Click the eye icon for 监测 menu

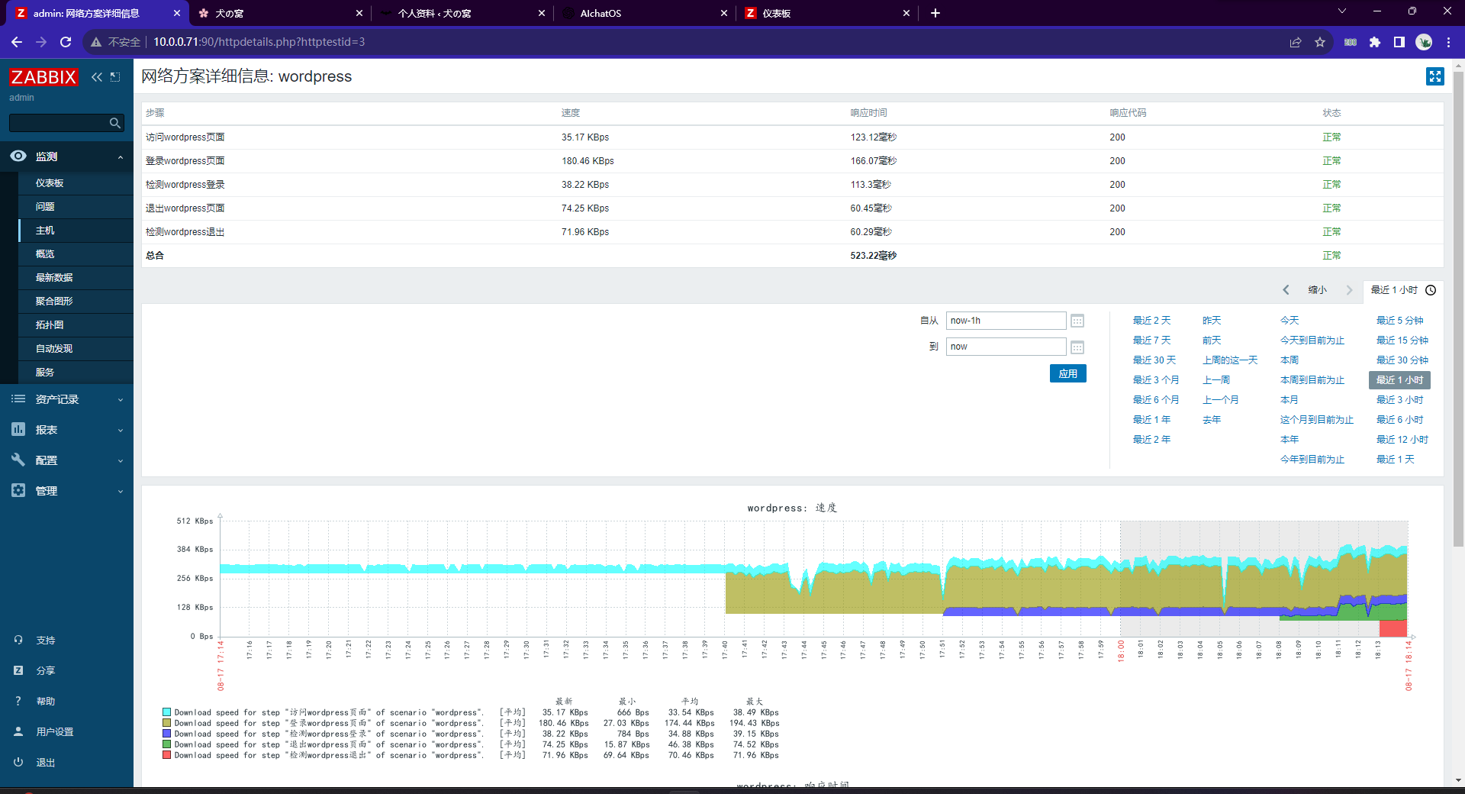(18, 156)
